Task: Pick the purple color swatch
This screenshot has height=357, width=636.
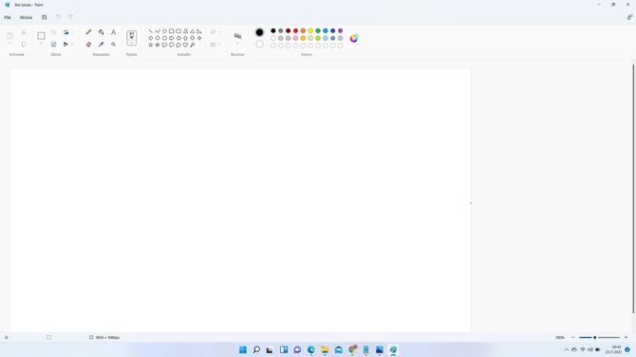Action: click(341, 30)
